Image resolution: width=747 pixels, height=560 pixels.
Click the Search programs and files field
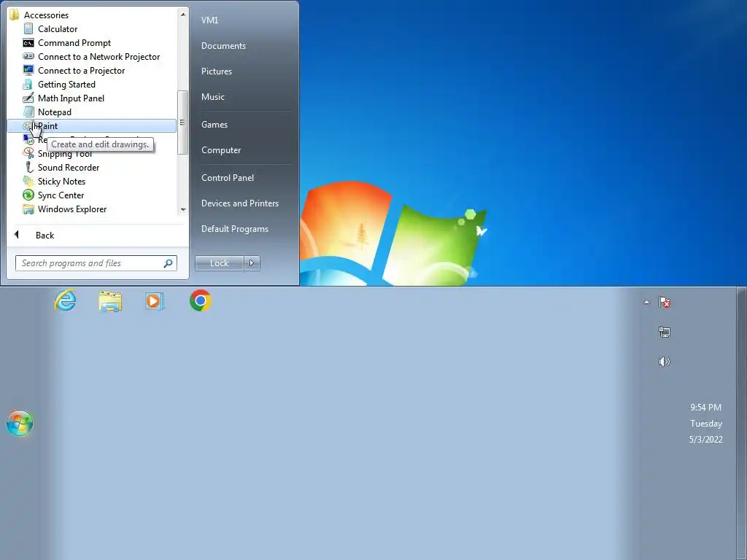pyautogui.click(x=96, y=263)
